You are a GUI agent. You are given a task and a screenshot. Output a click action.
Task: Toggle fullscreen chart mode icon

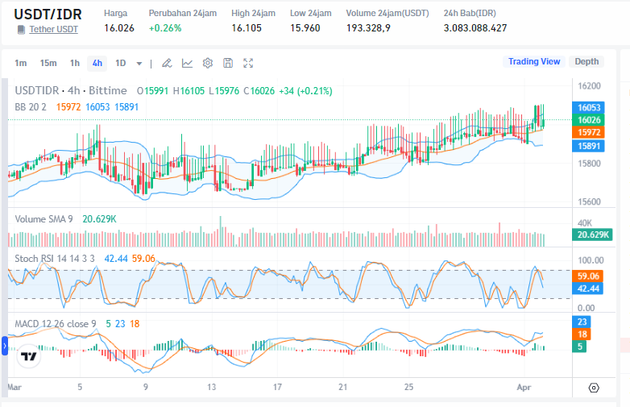(248, 63)
